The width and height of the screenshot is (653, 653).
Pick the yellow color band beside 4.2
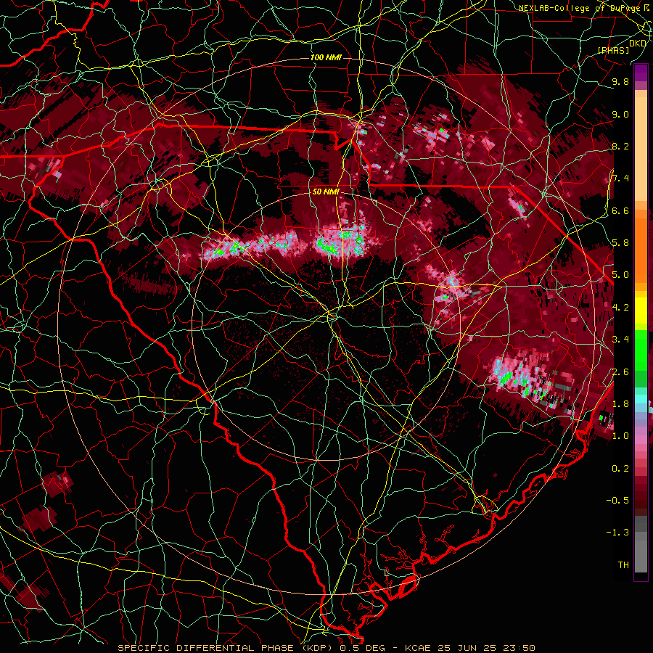641,311
